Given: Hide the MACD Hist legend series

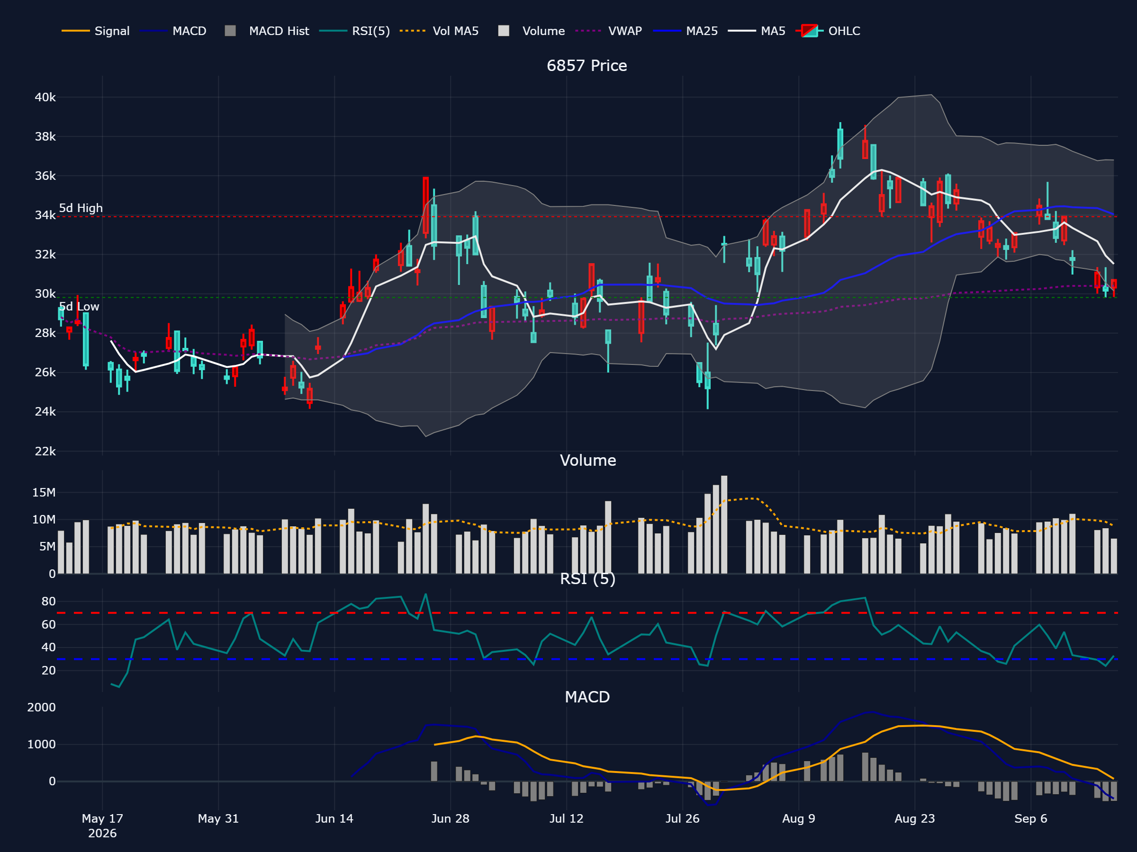Looking at the screenshot, I should coord(267,31).
